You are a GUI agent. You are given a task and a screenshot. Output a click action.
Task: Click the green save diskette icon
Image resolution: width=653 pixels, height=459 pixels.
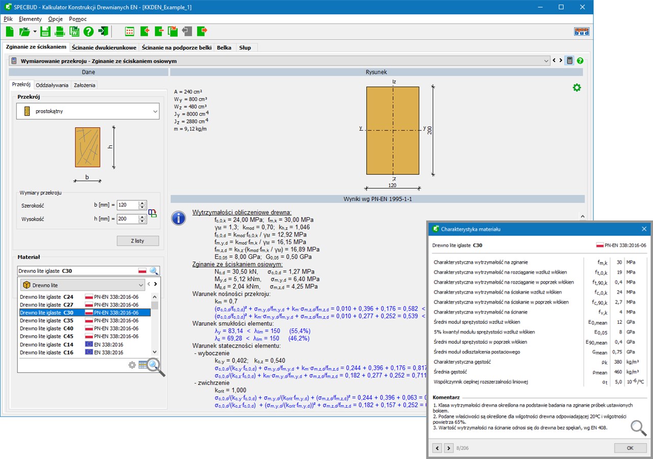(x=45, y=32)
